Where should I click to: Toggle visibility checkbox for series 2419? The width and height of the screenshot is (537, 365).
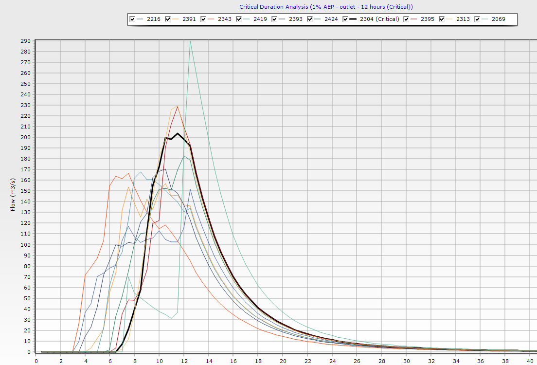click(x=239, y=19)
